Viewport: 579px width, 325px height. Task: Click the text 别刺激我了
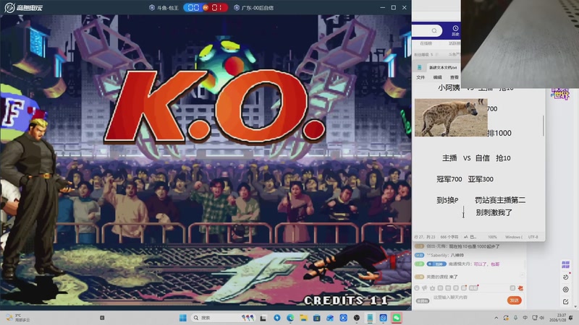494,212
